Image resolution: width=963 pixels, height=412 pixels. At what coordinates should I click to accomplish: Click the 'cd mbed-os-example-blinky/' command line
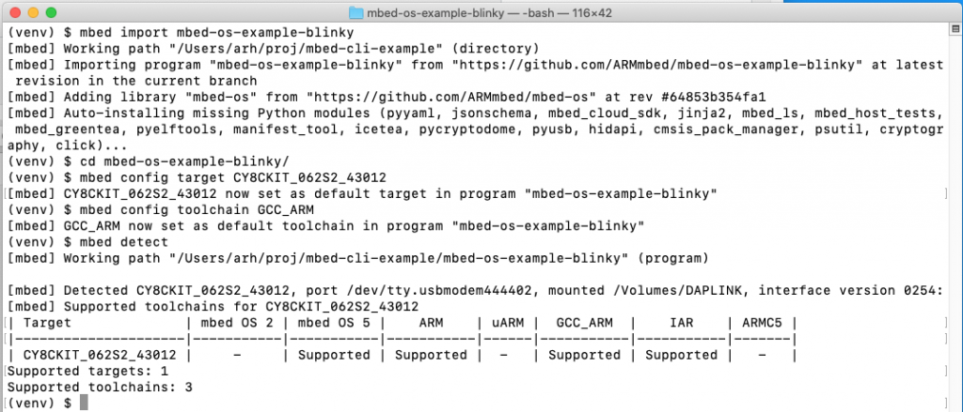(x=173, y=161)
